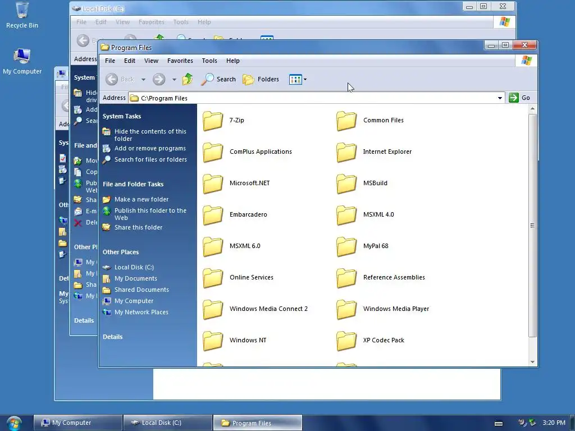This screenshot has height=431, width=575.
Task: Click Publish this folder to the Web
Action: click(150, 214)
